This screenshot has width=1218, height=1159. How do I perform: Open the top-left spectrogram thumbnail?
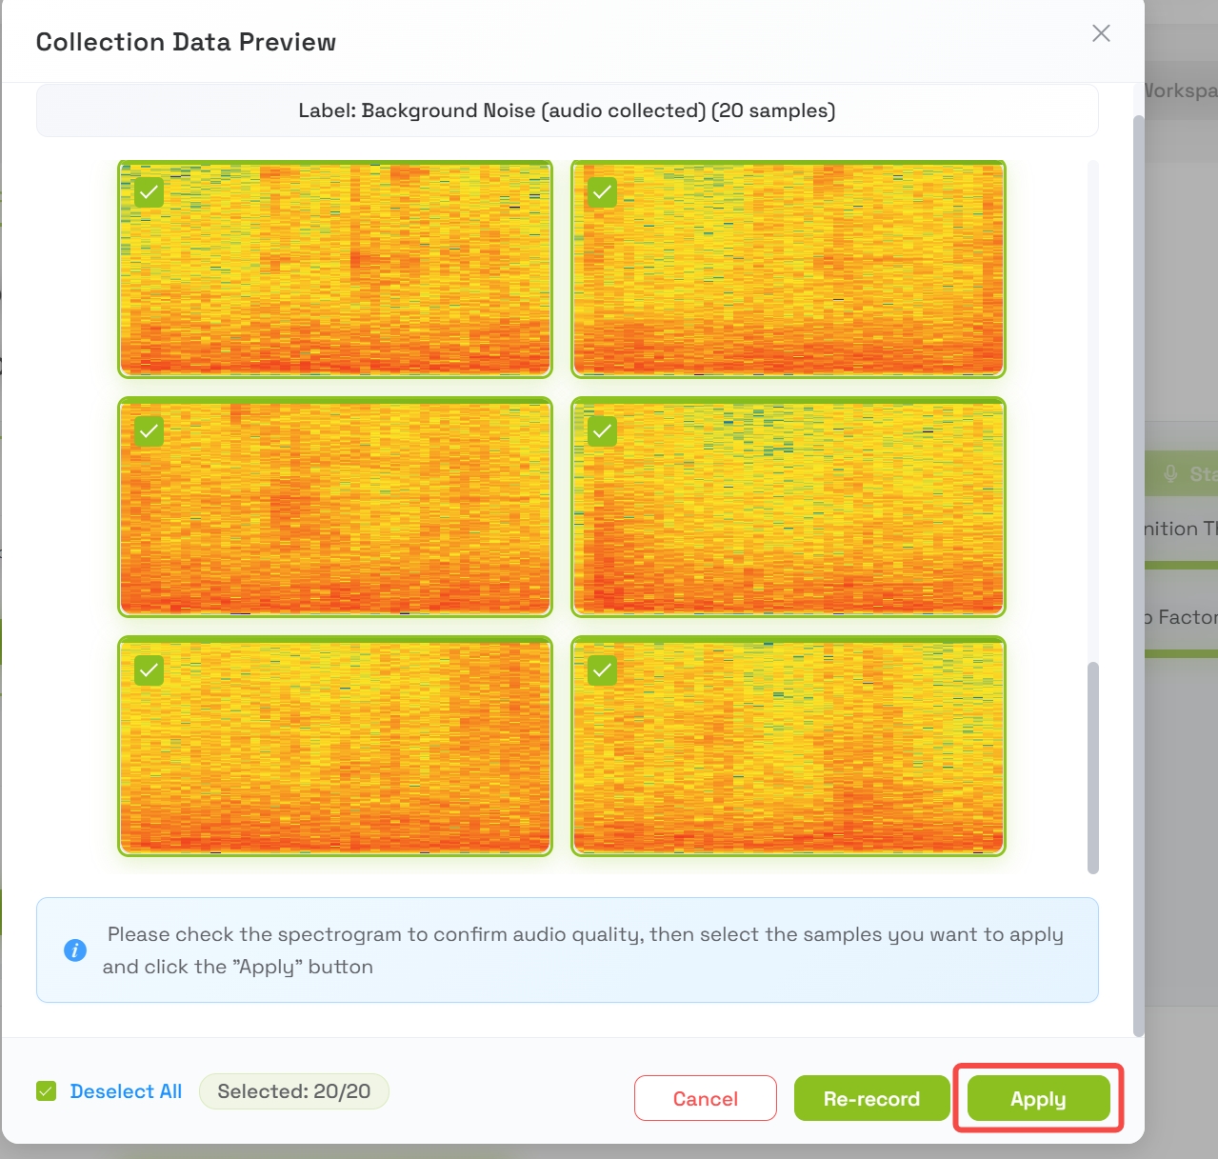coord(335,269)
